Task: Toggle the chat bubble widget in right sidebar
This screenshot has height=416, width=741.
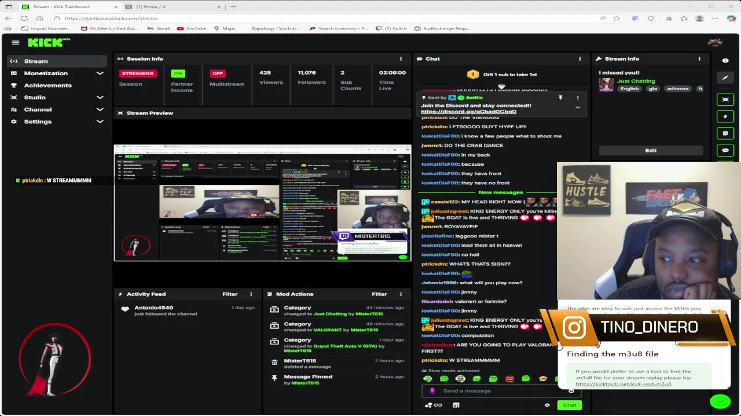Action: [725, 150]
